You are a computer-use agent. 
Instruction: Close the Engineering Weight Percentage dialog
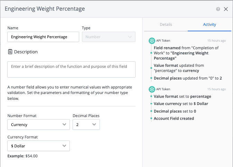(x=226, y=9)
